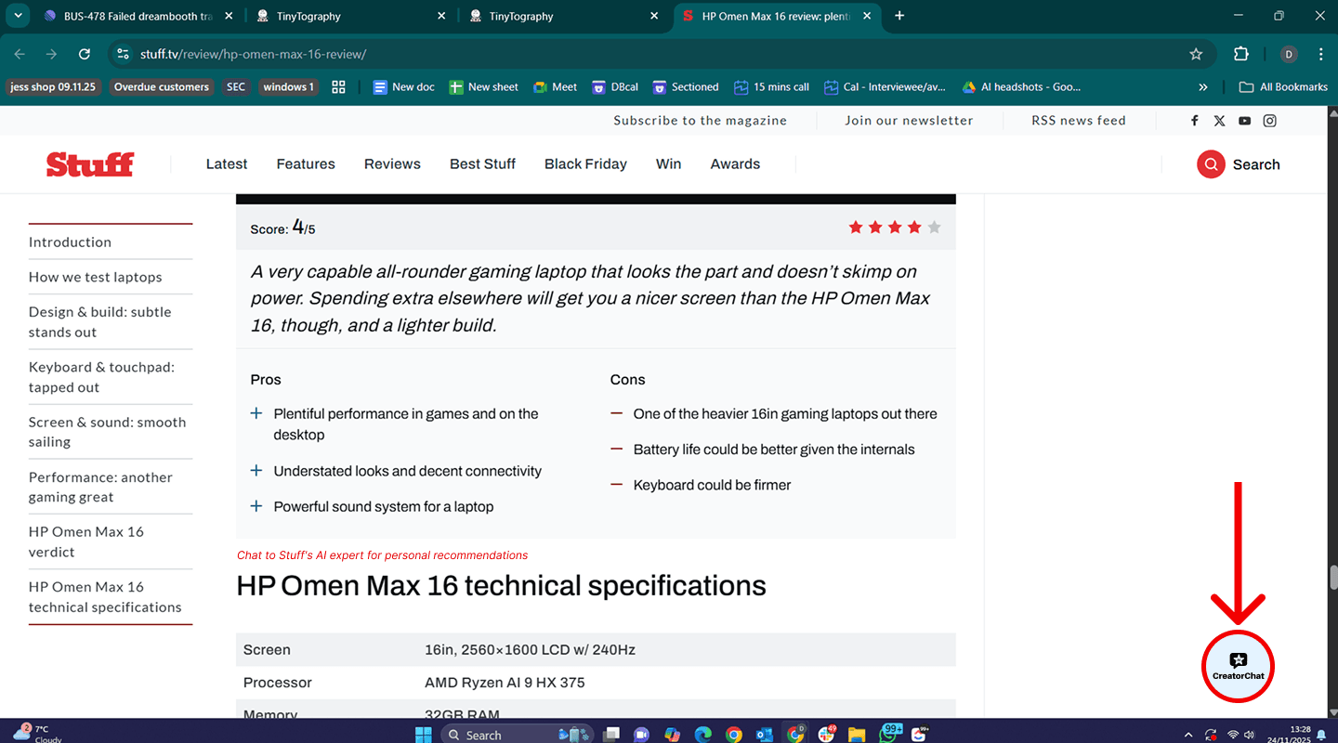Go forward with the browser arrow
Viewport: 1338px width, 743px height.
[52, 54]
